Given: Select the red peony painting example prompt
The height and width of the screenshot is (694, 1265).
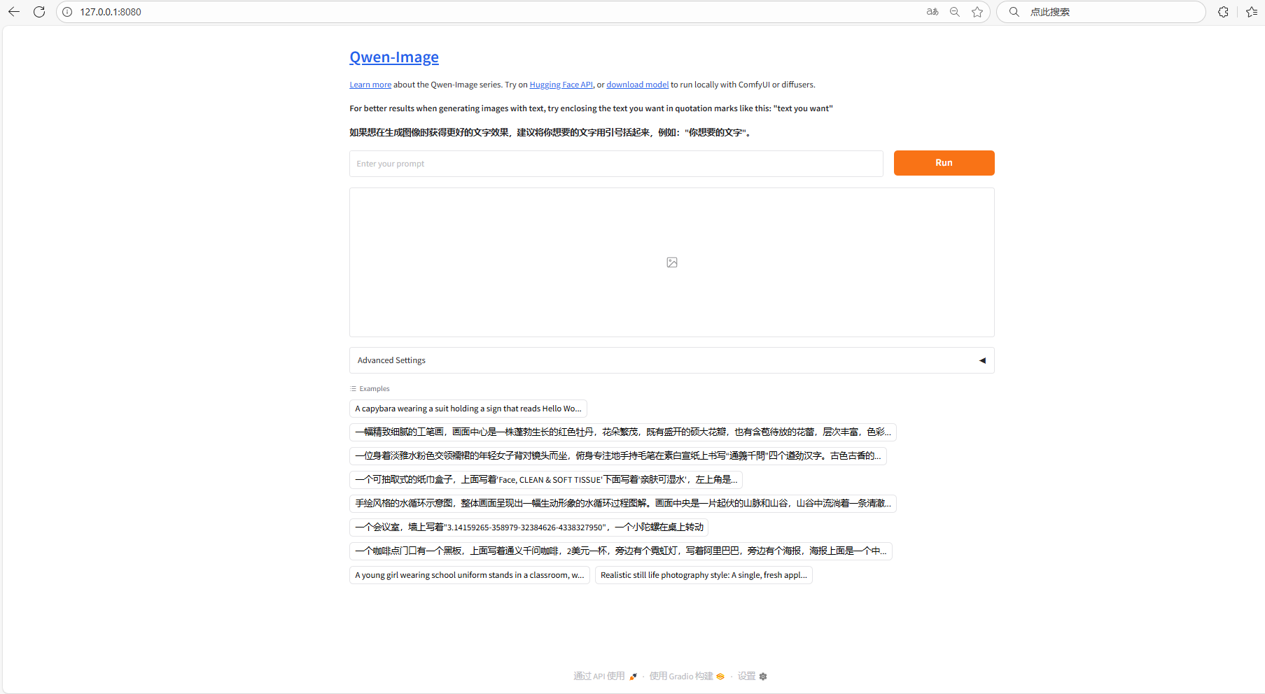Looking at the screenshot, I should (622, 432).
